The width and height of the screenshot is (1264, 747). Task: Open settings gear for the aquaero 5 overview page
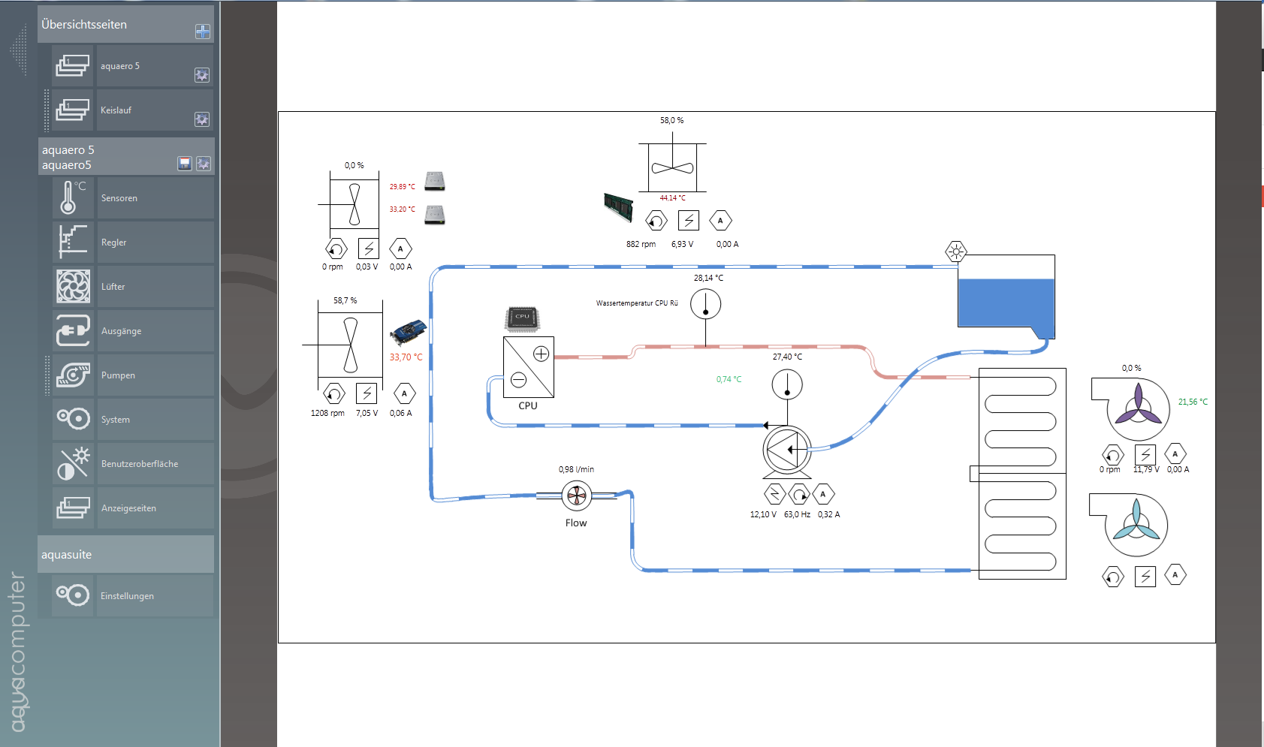point(202,75)
